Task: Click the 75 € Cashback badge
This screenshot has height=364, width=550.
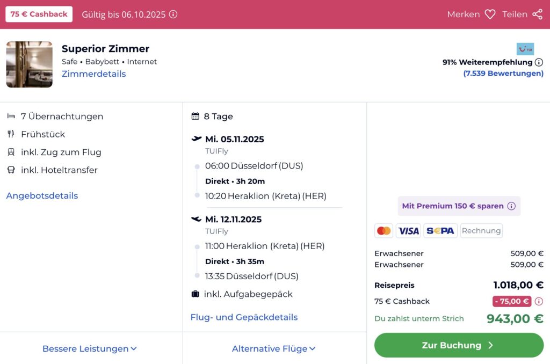Action: tap(39, 14)
